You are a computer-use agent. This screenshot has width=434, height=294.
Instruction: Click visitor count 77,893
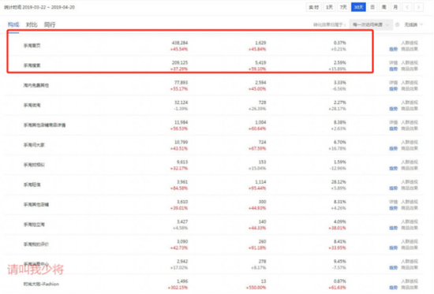click(181, 83)
